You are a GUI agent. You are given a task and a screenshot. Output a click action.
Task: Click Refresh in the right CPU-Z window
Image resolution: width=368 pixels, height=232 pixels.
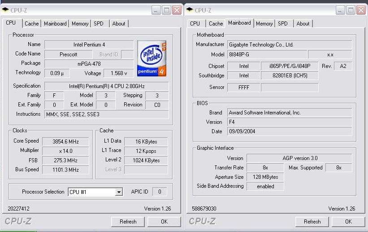coord(312,221)
